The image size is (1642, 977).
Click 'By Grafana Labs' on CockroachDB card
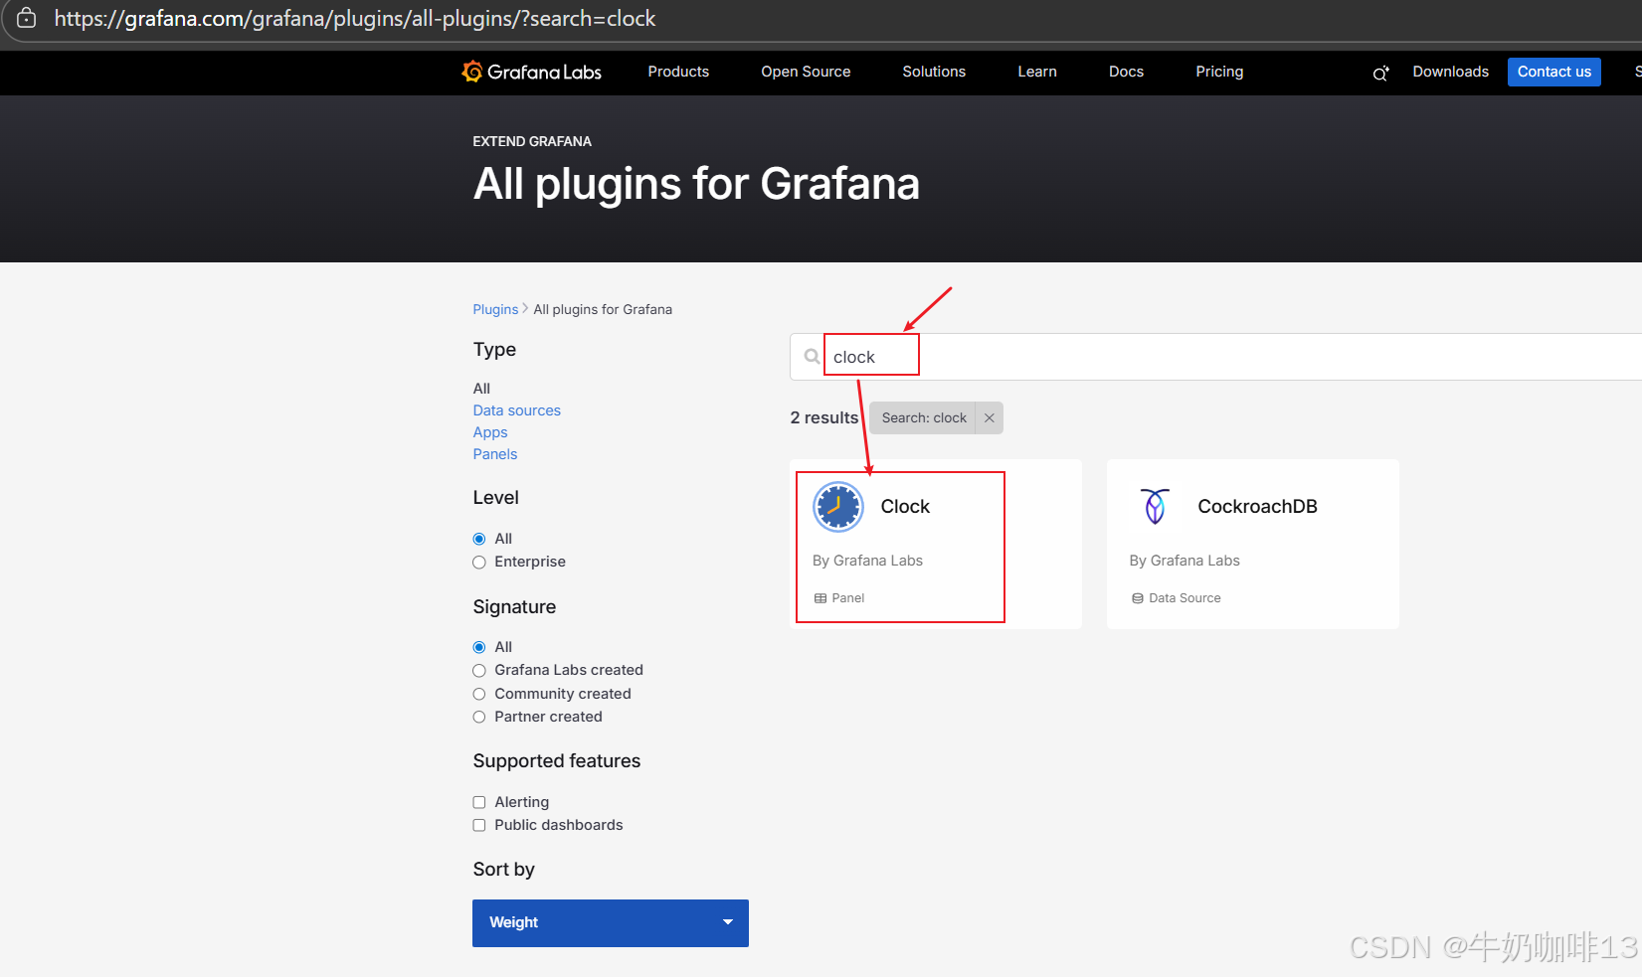1185,561
